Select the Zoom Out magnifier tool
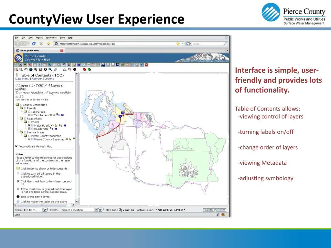The image size is (331, 248). coord(21,69)
